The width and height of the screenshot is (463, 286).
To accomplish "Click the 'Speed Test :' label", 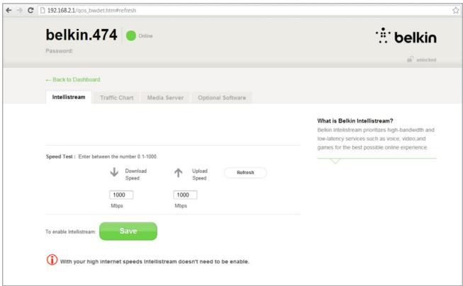I will tap(60, 156).
